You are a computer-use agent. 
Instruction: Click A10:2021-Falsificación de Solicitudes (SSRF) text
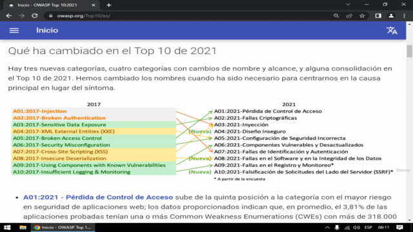[303, 172]
